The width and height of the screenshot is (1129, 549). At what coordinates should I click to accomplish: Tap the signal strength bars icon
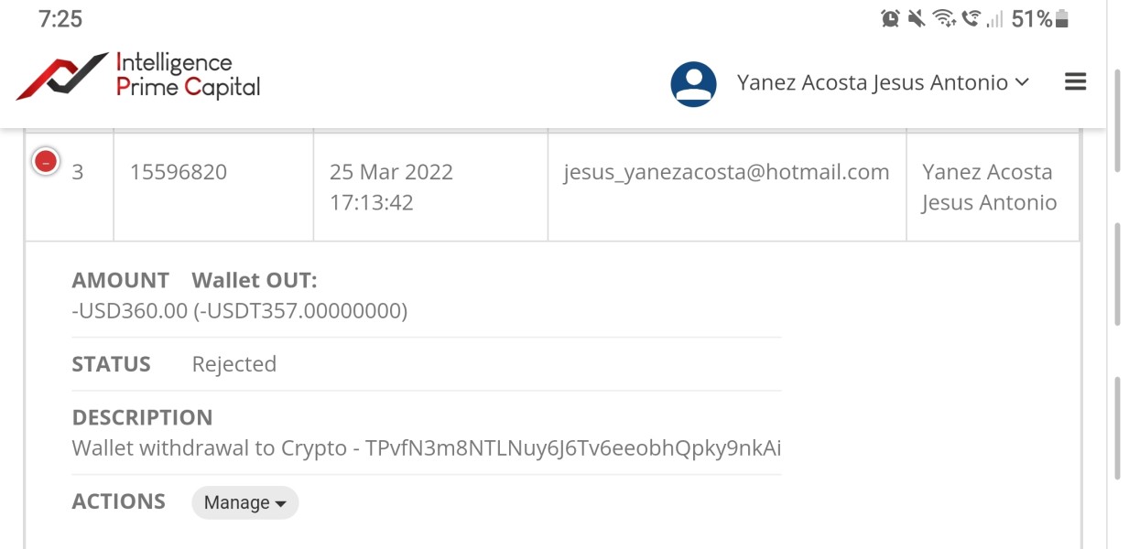pos(994,18)
